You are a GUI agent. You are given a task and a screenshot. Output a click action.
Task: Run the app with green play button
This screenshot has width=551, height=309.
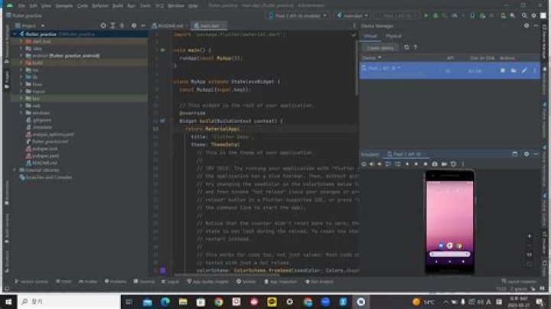[x=426, y=16]
